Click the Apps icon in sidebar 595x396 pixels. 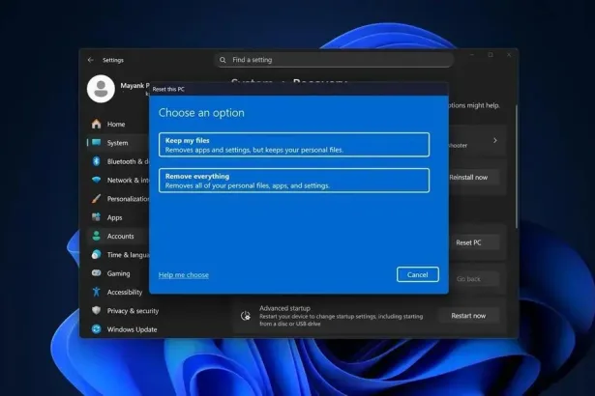pyautogui.click(x=96, y=217)
